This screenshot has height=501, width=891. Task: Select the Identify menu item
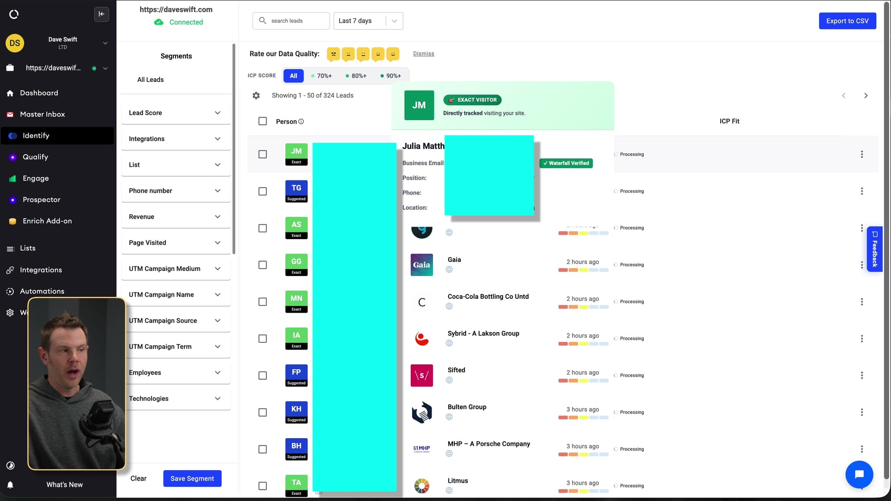57,136
